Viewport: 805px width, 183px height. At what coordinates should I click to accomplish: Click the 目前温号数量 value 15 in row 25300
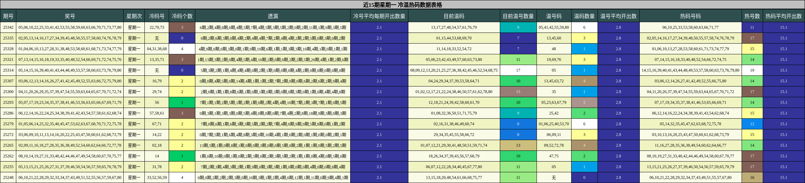(x=518, y=92)
